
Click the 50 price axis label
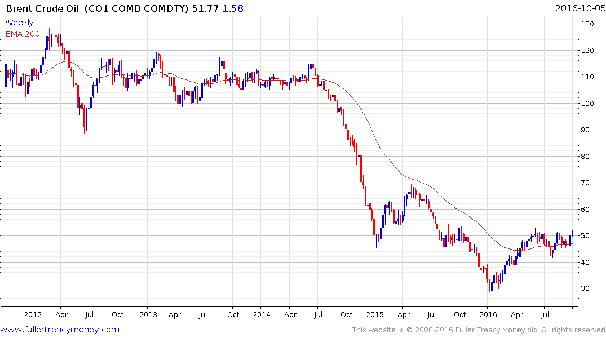586,235
